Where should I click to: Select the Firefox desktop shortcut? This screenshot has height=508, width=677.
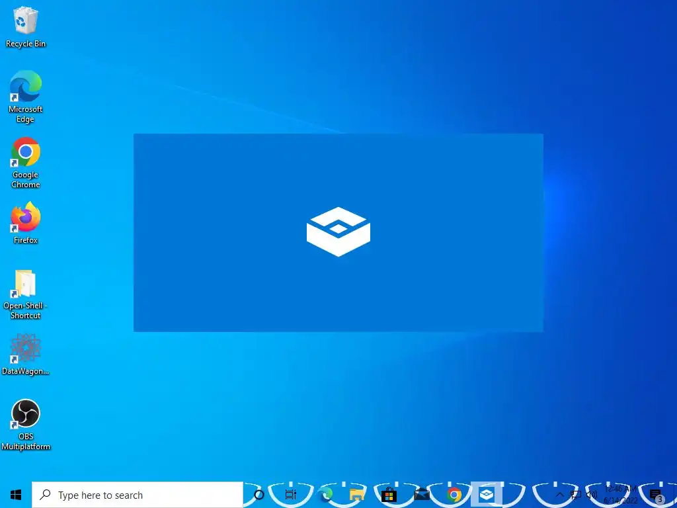point(26,223)
